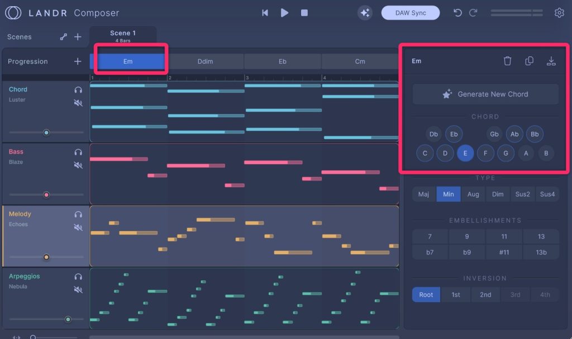Duplicate the Em chord with copy icon

529,61
